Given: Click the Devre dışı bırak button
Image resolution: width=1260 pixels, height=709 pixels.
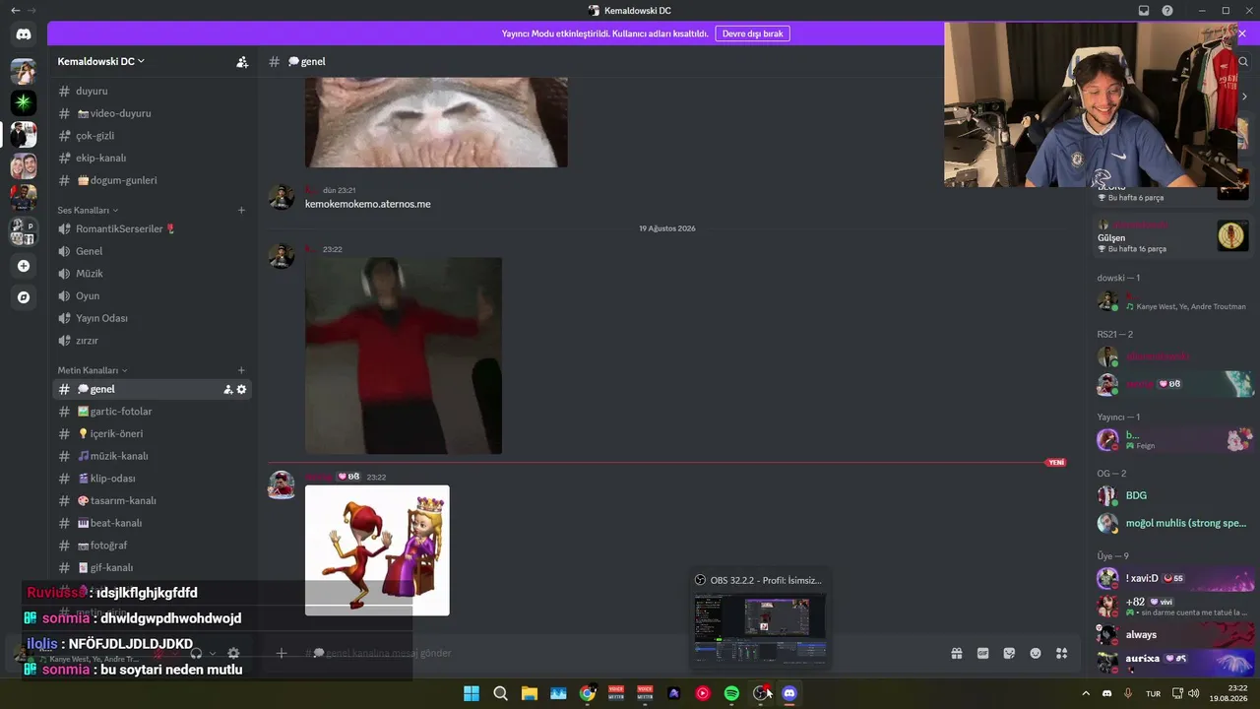Looking at the screenshot, I should 752,33.
